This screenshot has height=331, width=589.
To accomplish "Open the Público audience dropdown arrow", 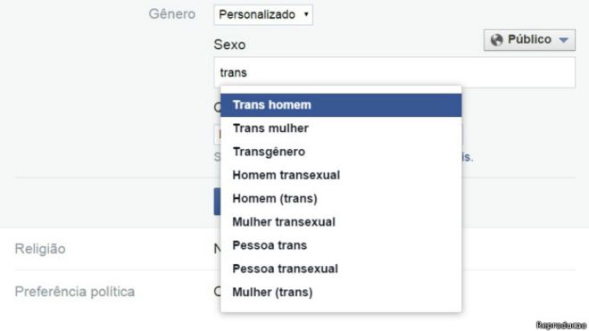I will (x=563, y=40).
